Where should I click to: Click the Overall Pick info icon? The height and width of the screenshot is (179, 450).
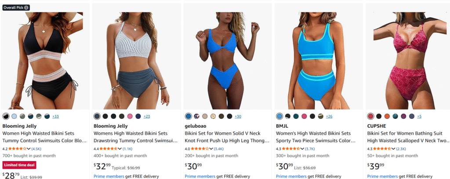(26, 7)
